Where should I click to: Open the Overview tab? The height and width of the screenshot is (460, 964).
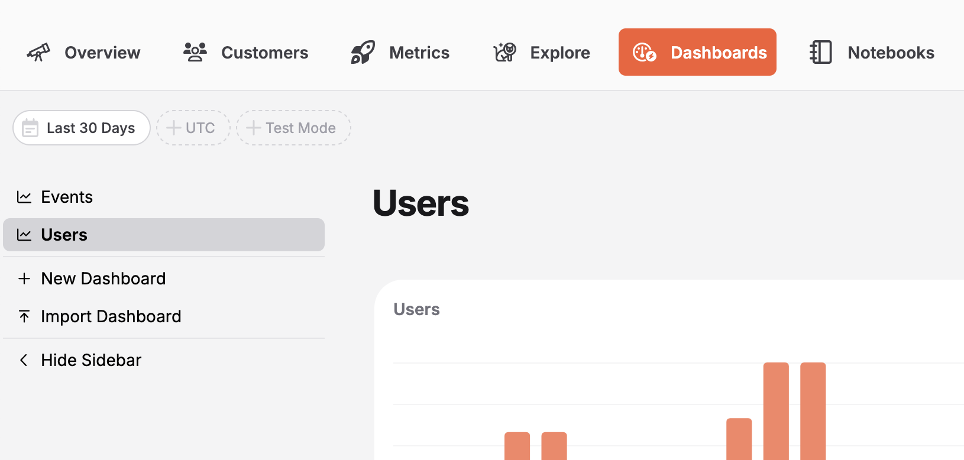(x=83, y=52)
